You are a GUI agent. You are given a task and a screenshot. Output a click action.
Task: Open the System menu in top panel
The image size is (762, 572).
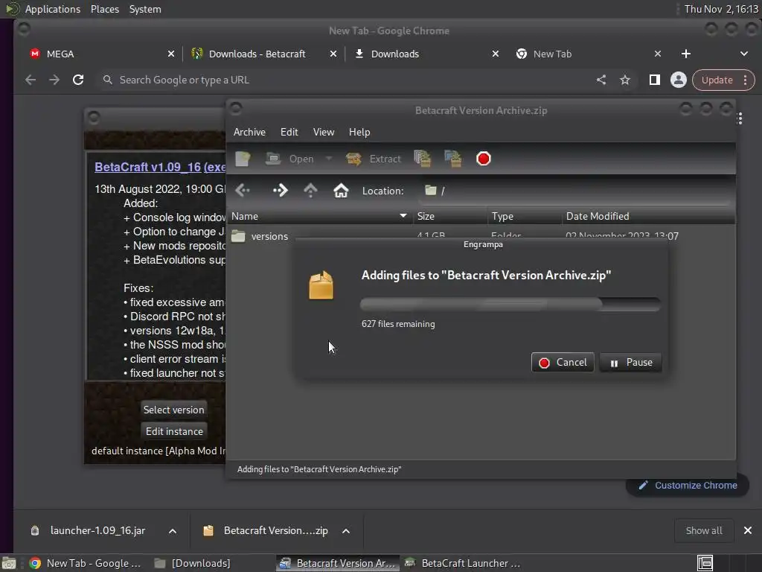click(x=145, y=9)
